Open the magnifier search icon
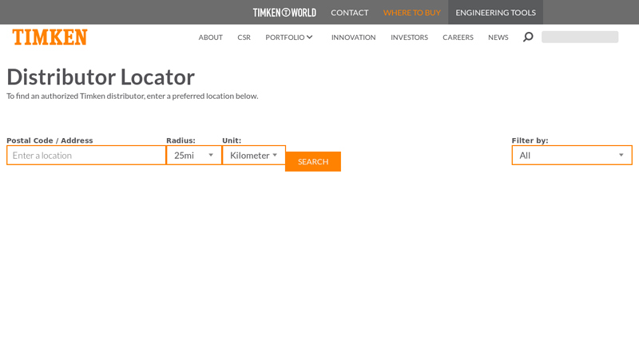Image resolution: width=639 pixels, height=359 pixels. [528, 37]
